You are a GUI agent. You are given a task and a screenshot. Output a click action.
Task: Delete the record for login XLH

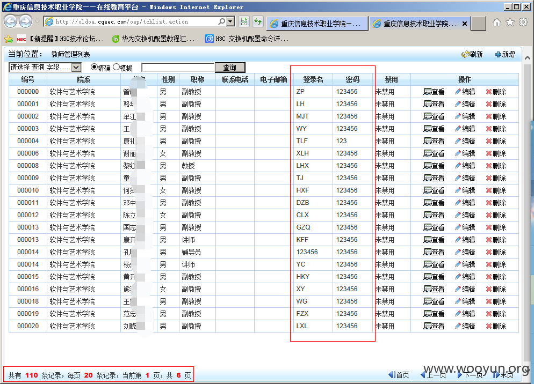point(496,153)
